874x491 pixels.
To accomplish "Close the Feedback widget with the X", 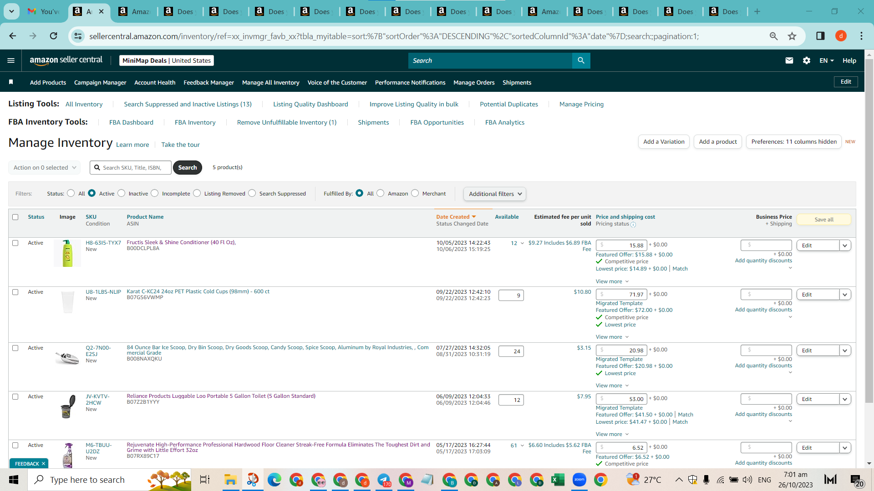I will coord(43,464).
